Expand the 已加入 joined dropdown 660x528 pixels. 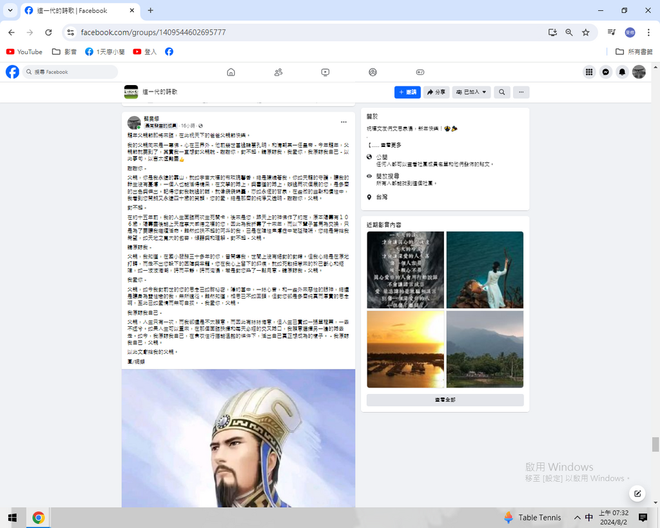click(471, 92)
